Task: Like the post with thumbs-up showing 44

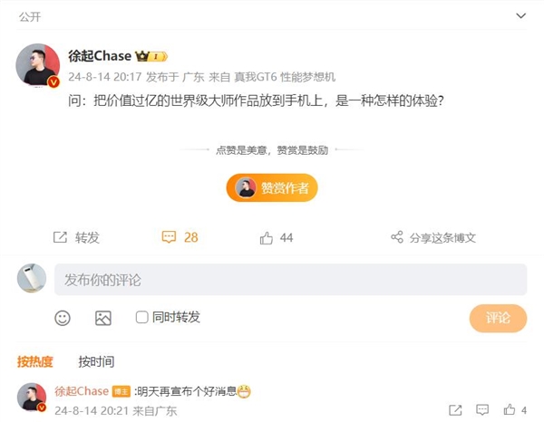Action: (267, 237)
